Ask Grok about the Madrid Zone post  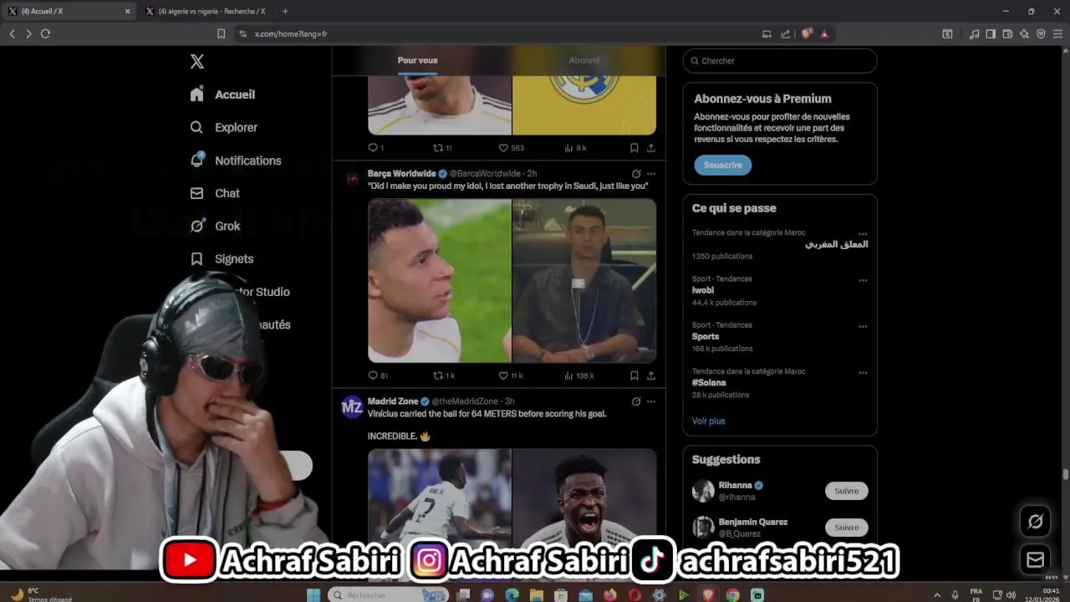[636, 401]
